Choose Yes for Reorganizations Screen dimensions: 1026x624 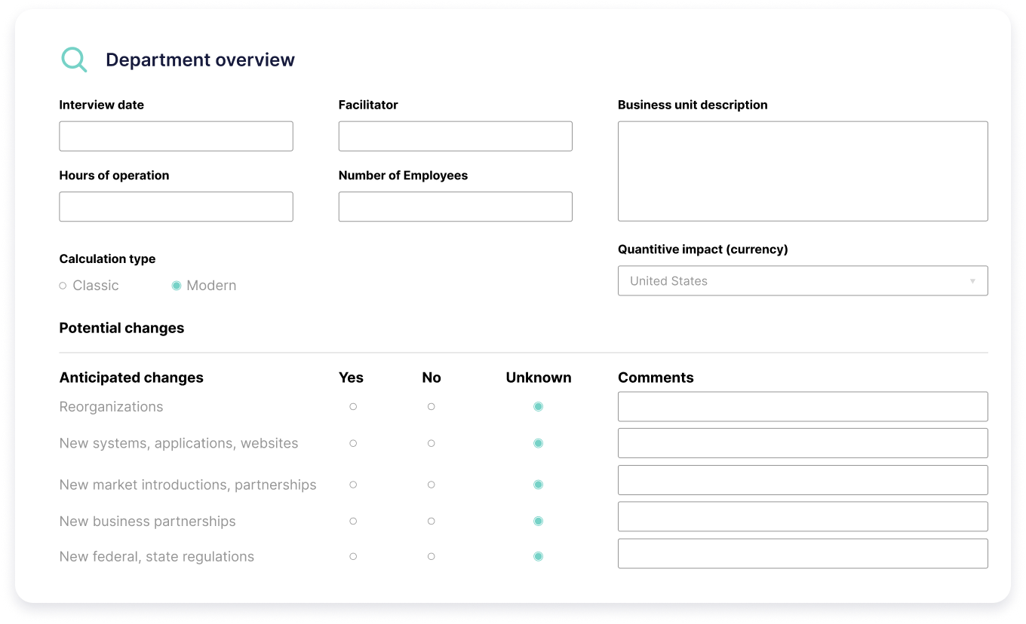[x=353, y=407]
